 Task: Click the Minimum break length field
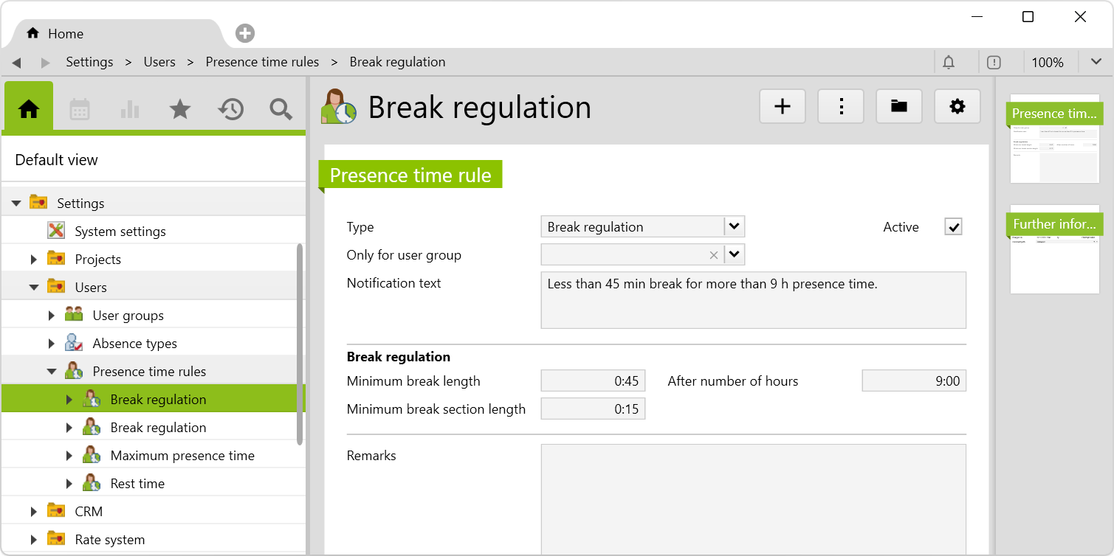point(593,381)
